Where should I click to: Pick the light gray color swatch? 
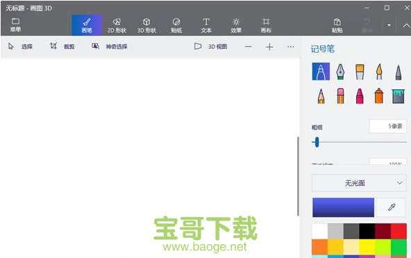point(335,231)
